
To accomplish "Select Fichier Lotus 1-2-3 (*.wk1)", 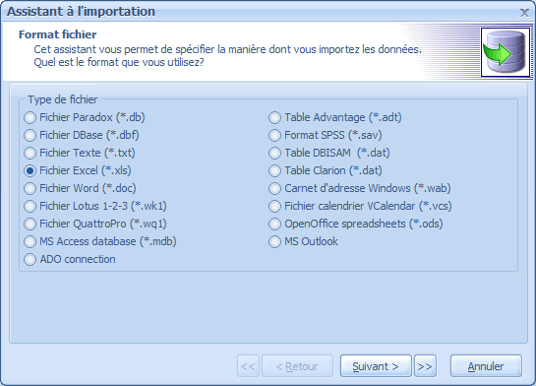I will [95, 206].
